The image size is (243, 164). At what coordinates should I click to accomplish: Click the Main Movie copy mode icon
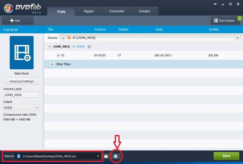(22, 53)
